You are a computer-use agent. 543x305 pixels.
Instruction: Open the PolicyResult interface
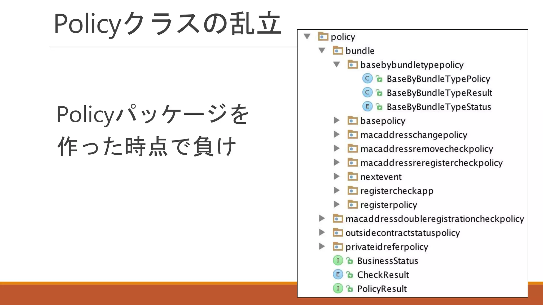(x=382, y=289)
